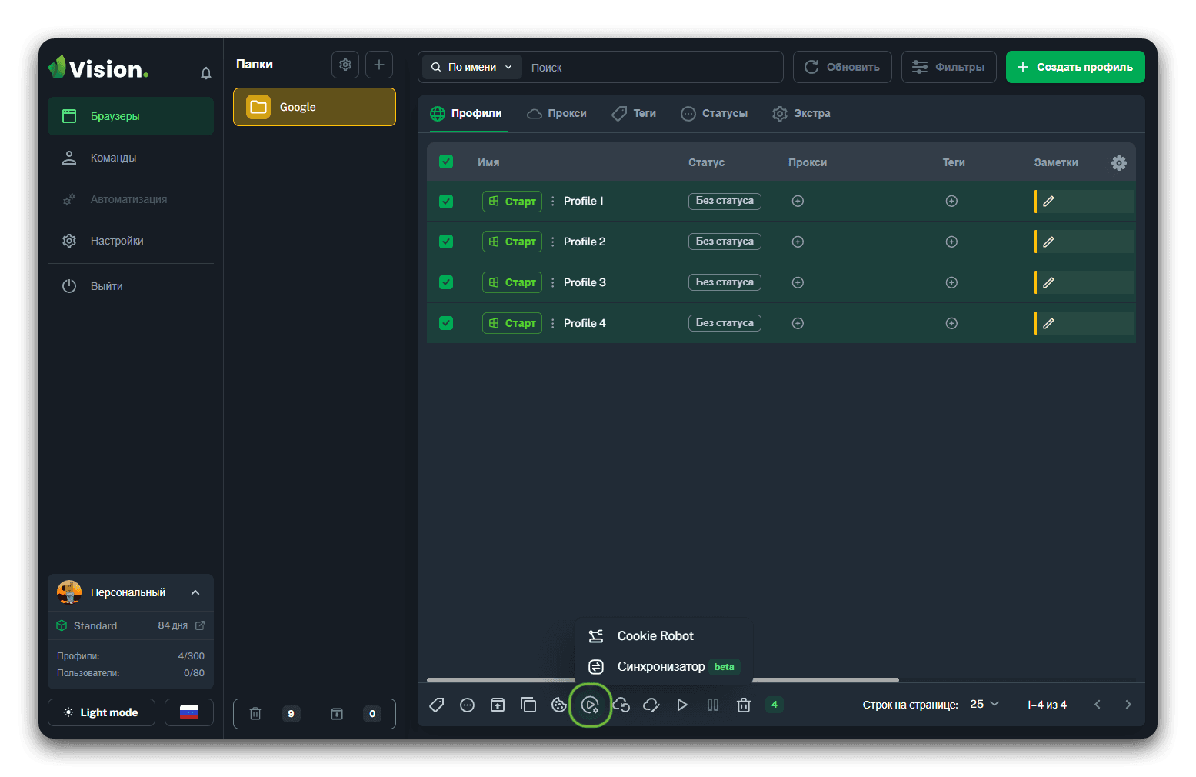1196x777 pixels.
Task: Open the 'По имени' search type dropdown
Action: point(471,68)
